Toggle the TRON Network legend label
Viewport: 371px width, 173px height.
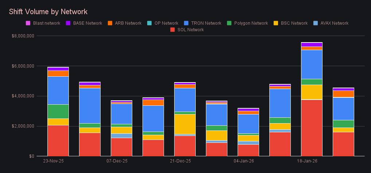point(206,23)
